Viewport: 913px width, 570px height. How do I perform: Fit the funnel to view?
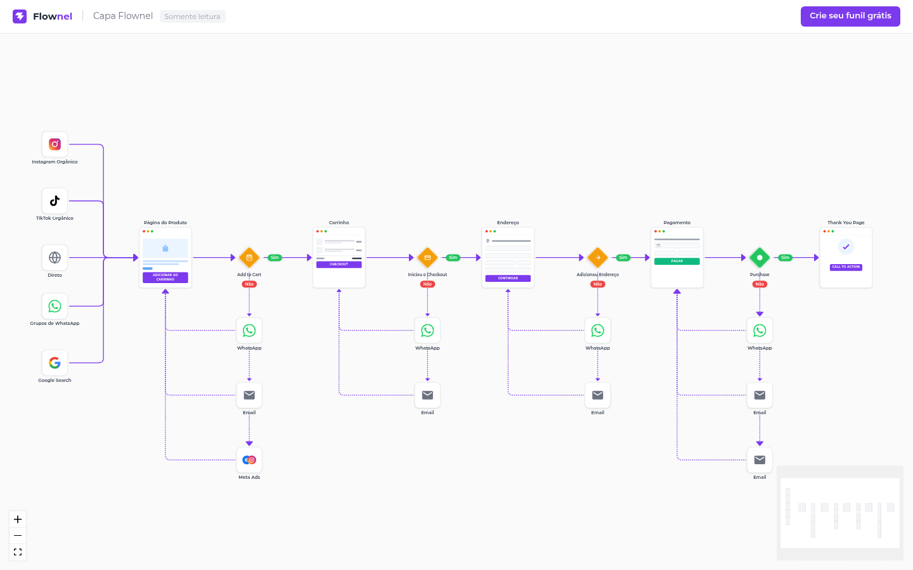pyautogui.click(x=18, y=552)
